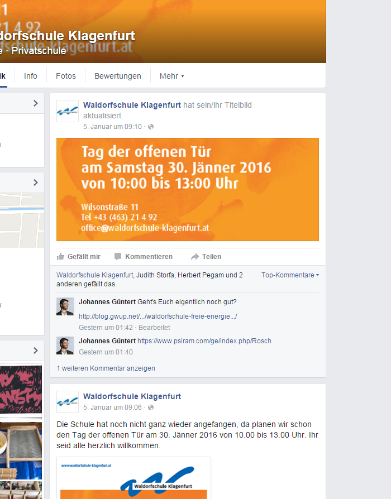Open Waldorfschule avatar on Titelbild post
391x499 pixels.
coord(68,111)
